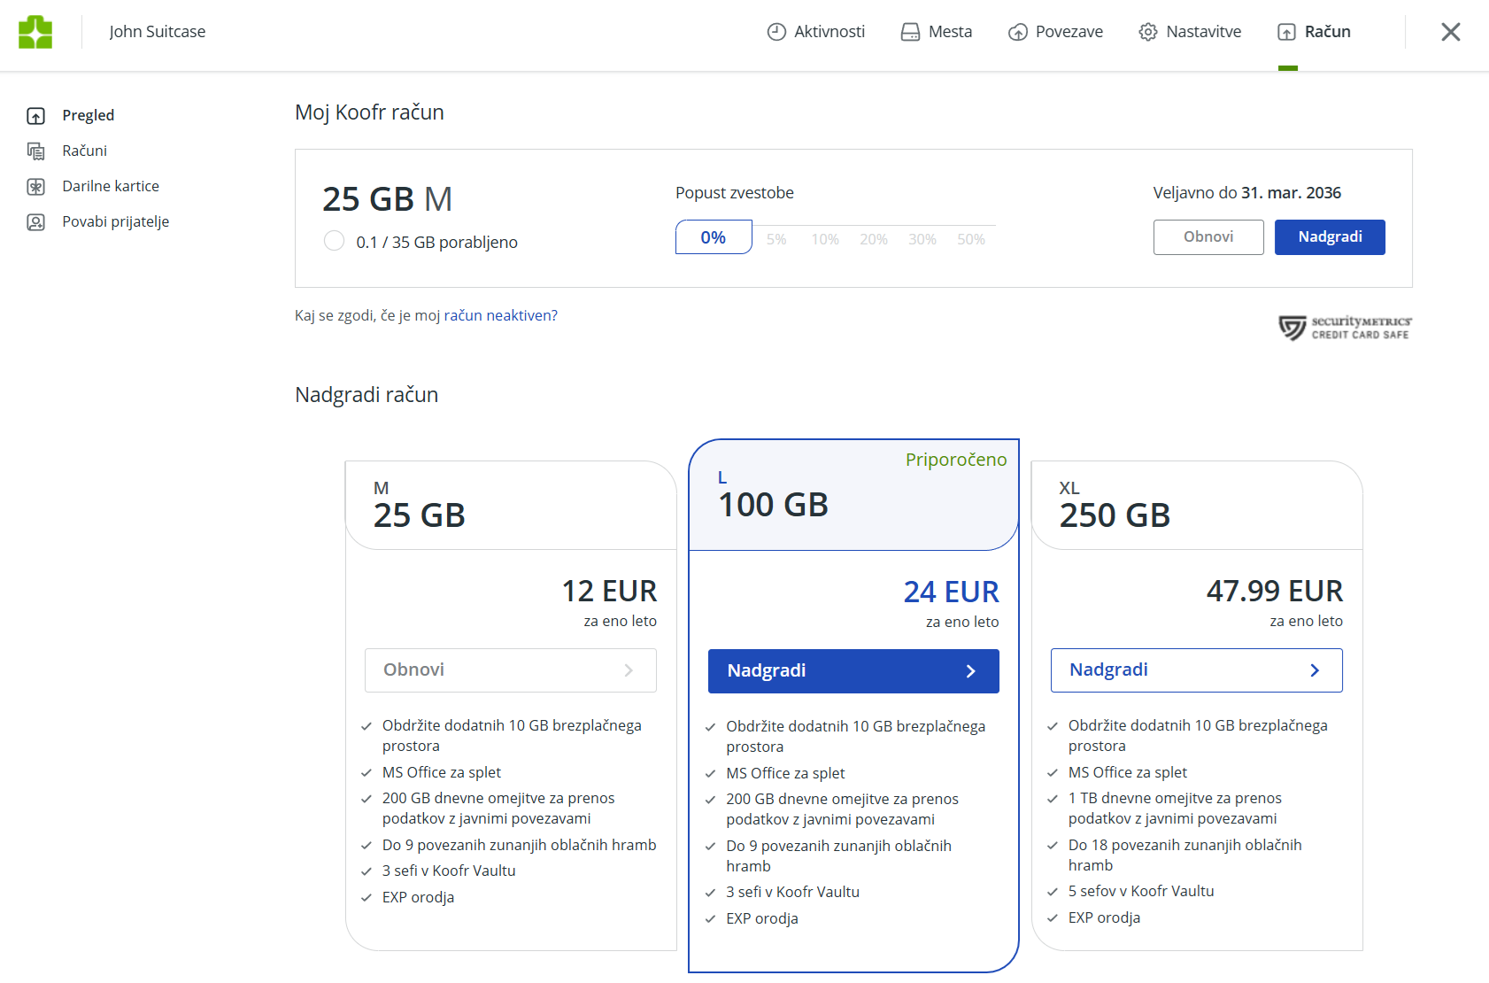Click the storage usage circle indicator
1489x983 pixels.
pos(334,241)
